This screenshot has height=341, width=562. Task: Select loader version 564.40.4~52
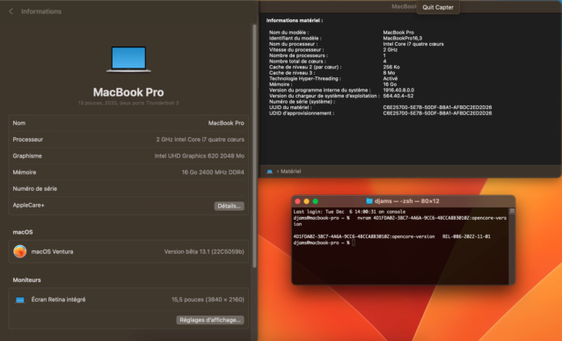(x=398, y=96)
